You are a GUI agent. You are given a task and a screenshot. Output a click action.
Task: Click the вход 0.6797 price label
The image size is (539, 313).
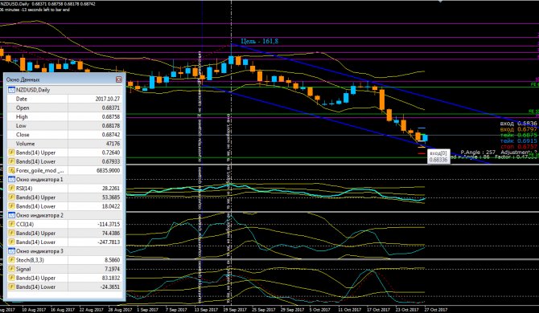[518, 129]
